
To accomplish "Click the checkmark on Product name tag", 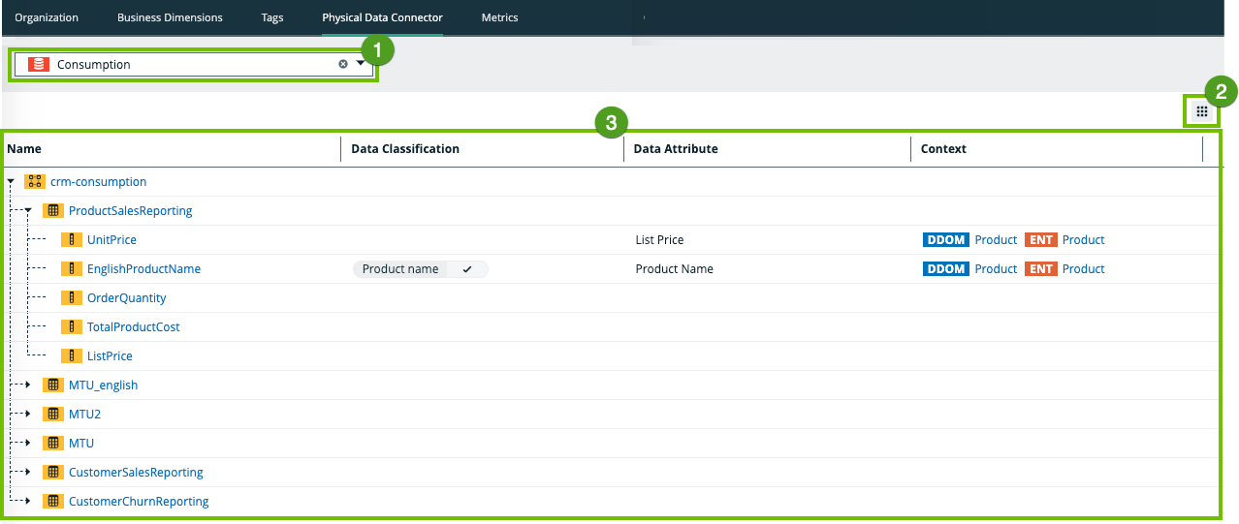I will (x=467, y=269).
